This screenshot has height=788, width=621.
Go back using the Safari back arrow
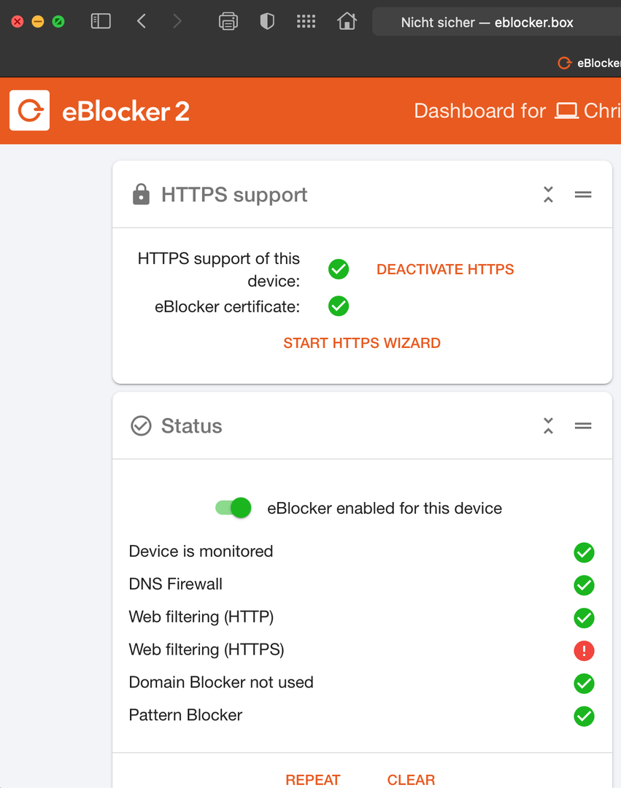coord(141,21)
